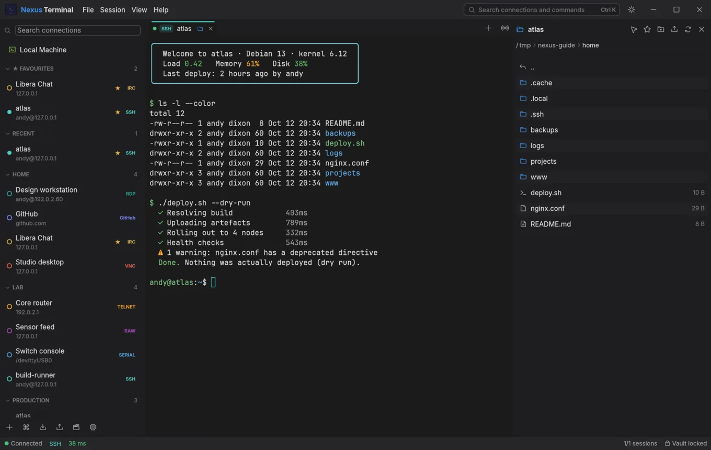Click the Search connections and commands box

542,9
